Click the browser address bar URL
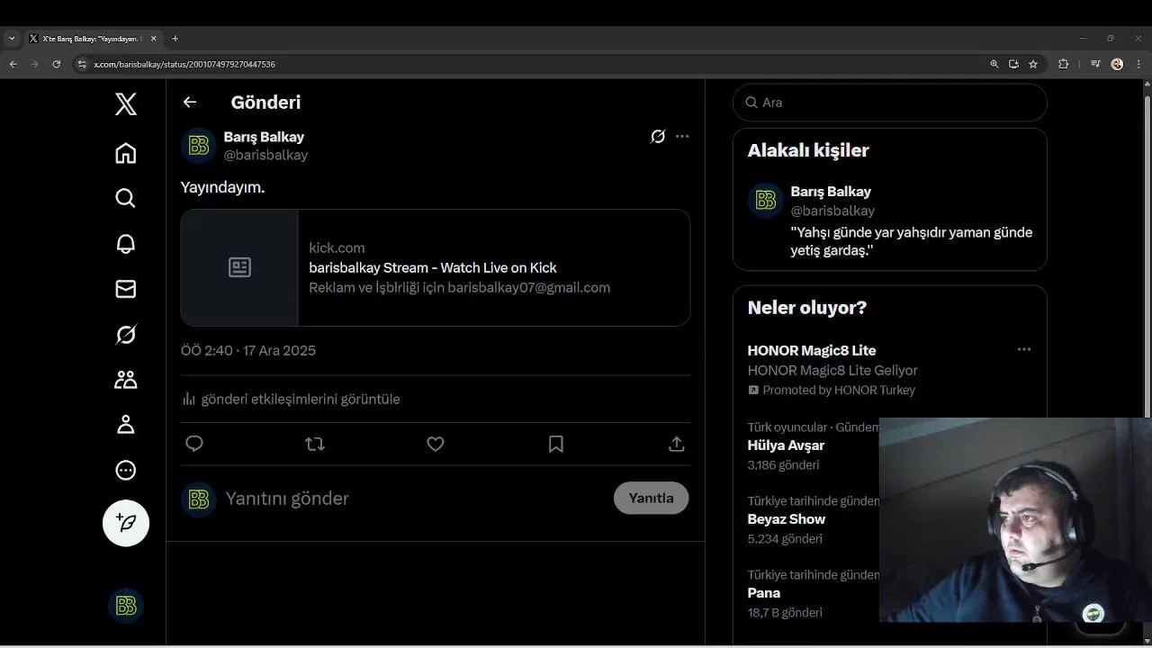Screen dimensions: 1152x648 click(184, 64)
